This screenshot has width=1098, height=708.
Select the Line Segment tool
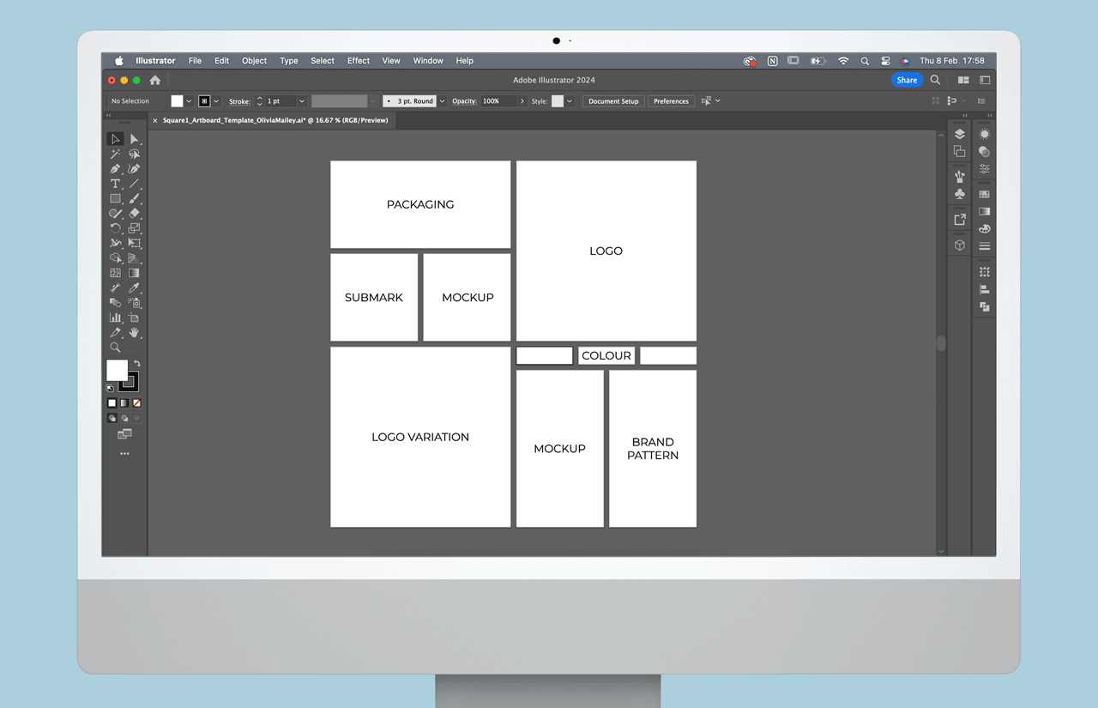pyautogui.click(x=134, y=184)
